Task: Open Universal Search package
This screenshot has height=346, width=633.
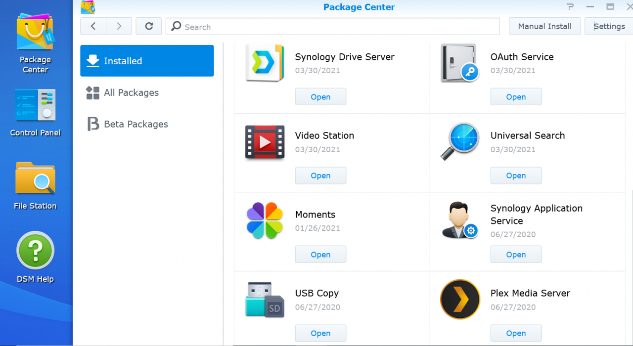Action: click(x=516, y=175)
